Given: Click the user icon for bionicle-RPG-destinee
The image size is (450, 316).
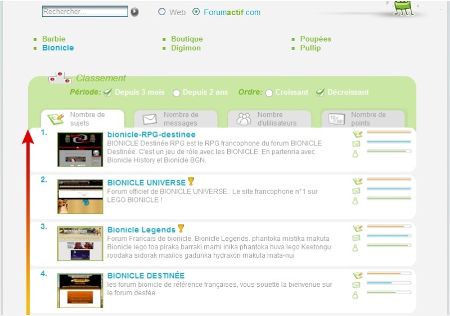Looking at the screenshot, I should click(355, 154).
